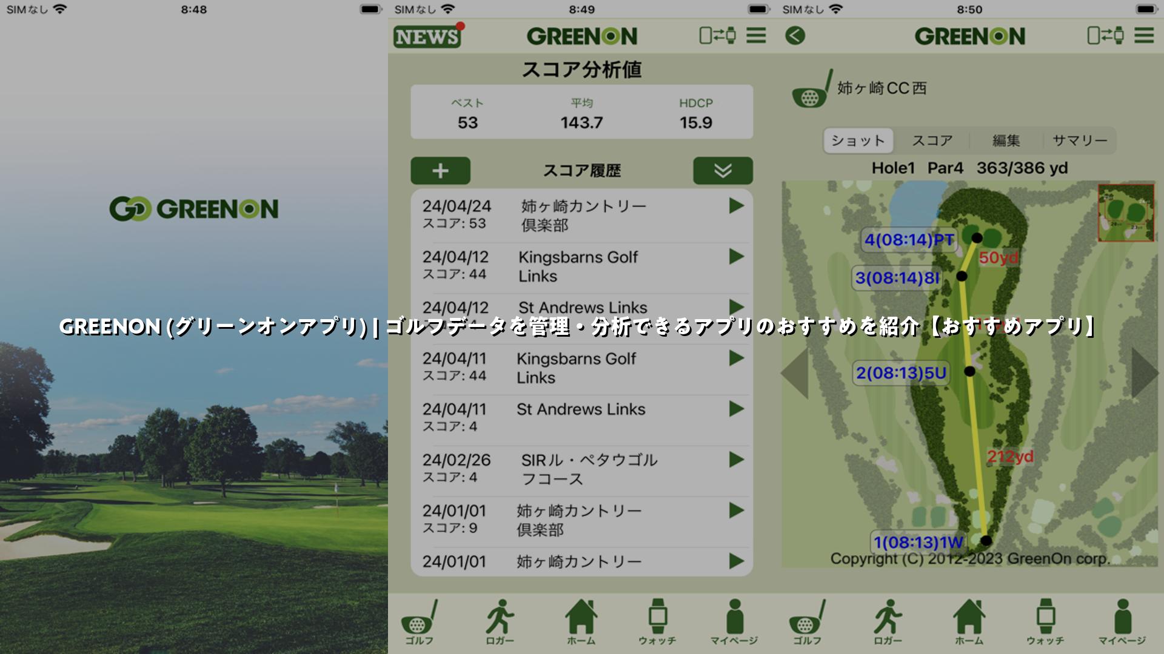Open 24/04/11 Kingsbarns Golf Links arrow
The image size is (1164, 654).
tap(736, 358)
